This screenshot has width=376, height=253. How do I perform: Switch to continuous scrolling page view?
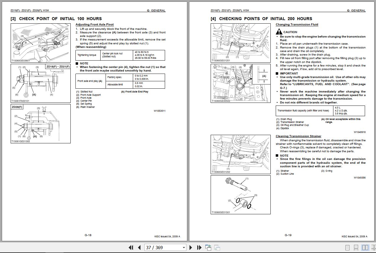pos(356,248)
